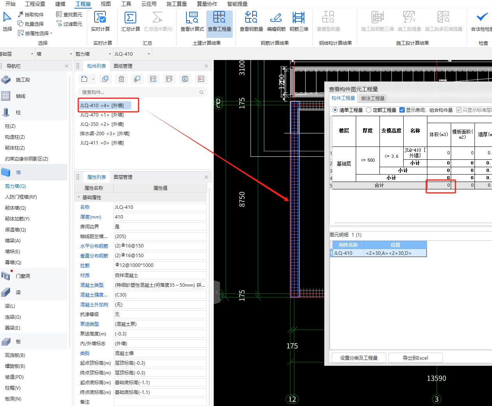Open the 门窗洞 category in navigation
Screen dimensions: 492x406
coord(34,276)
